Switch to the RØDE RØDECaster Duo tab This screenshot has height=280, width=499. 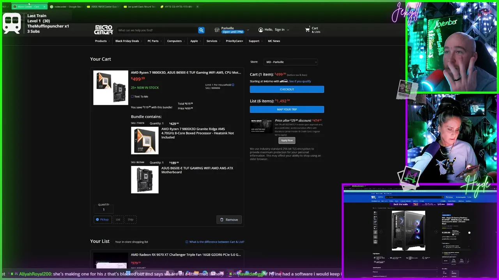tap(102, 7)
